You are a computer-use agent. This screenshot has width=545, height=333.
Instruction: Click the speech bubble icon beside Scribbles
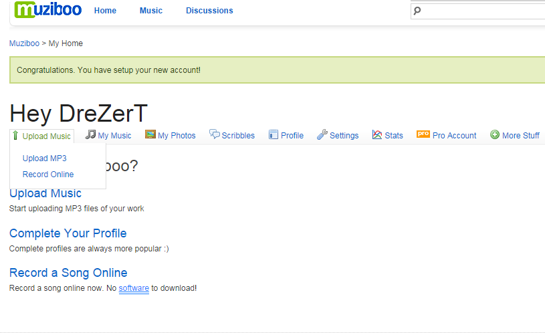[x=214, y=134]
